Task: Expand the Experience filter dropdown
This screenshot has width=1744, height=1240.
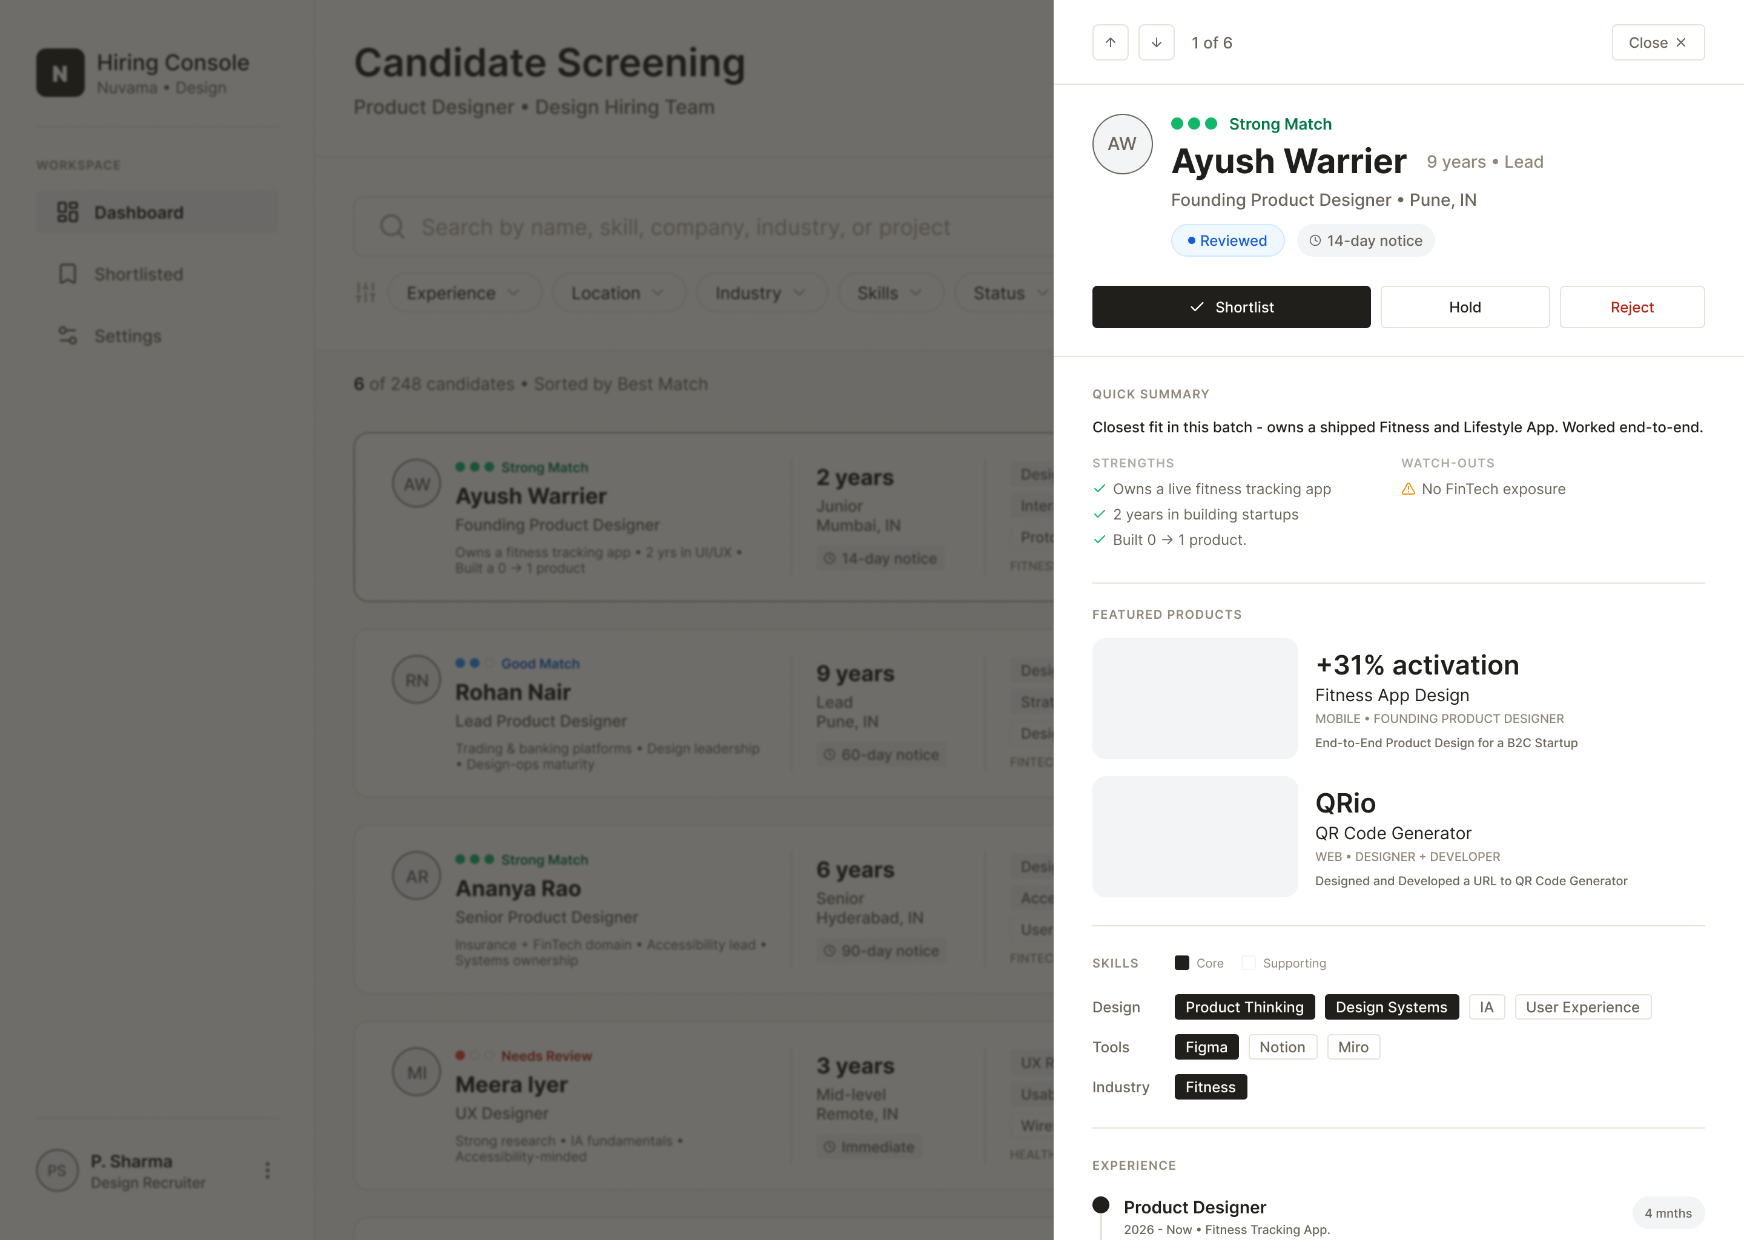Action: [464, 292]
